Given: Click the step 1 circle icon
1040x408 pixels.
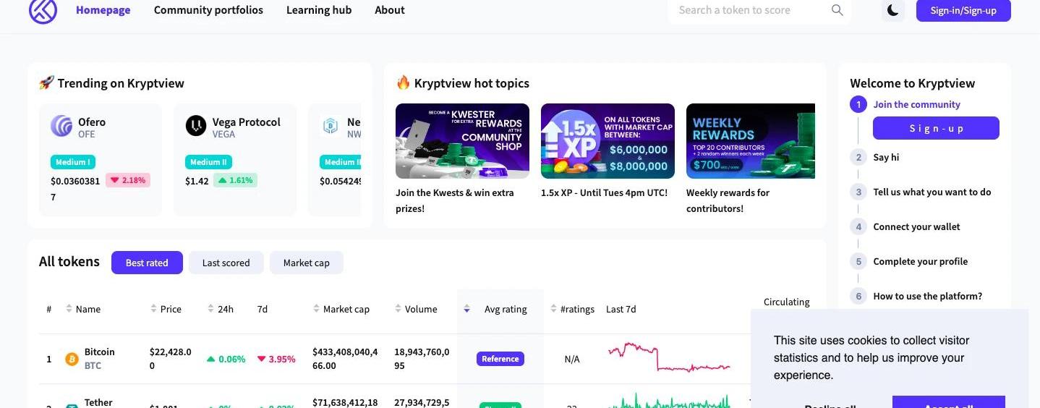Looking at the screenshot, I should [858, 104].
